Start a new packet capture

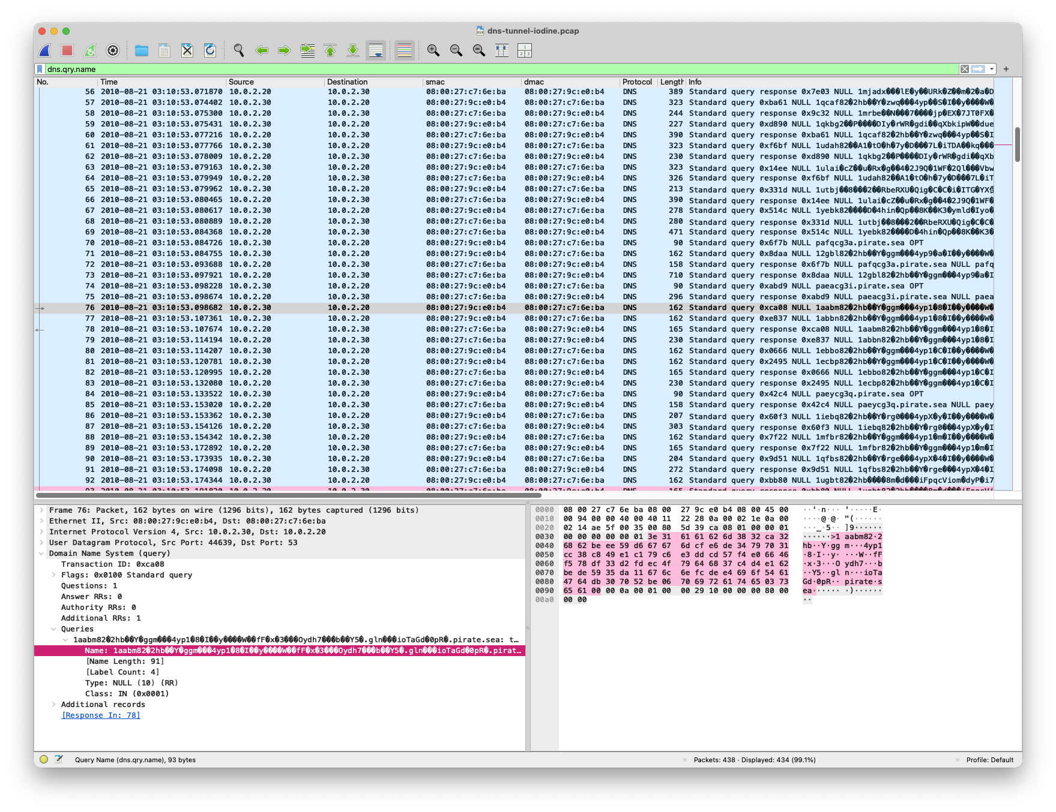pyautogui.click(x=45, y=51)
